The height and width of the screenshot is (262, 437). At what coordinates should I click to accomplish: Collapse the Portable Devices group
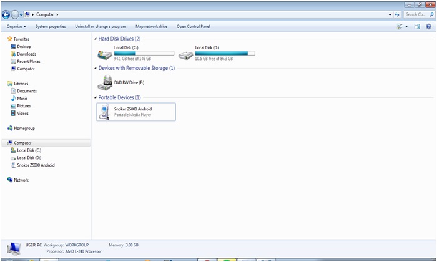[x=96, y=98]
